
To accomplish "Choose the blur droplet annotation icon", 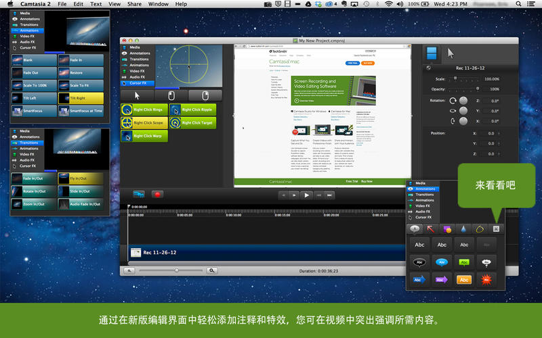I will pyautogui.click(x=463, y=228).
